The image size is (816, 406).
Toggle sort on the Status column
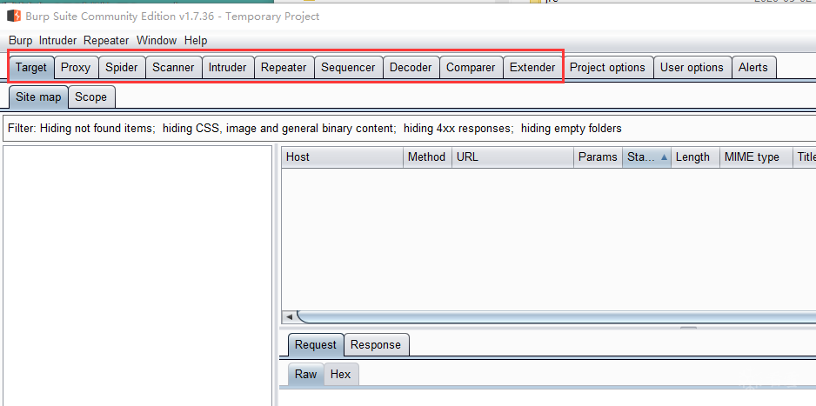(647, 157)
